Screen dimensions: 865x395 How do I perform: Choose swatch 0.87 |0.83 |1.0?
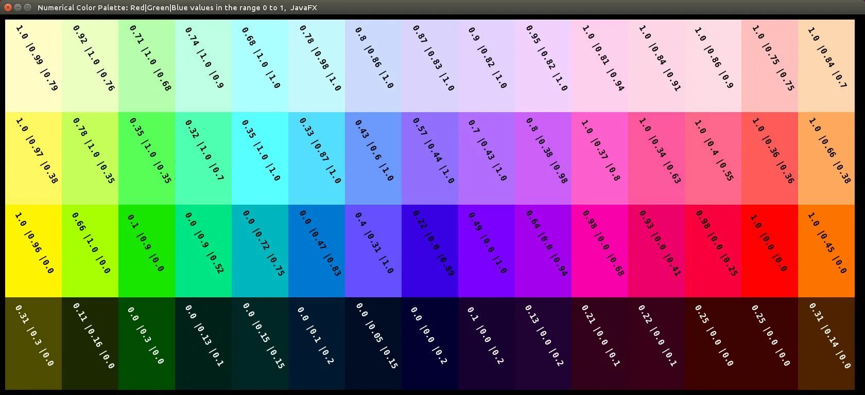(430, 66)
